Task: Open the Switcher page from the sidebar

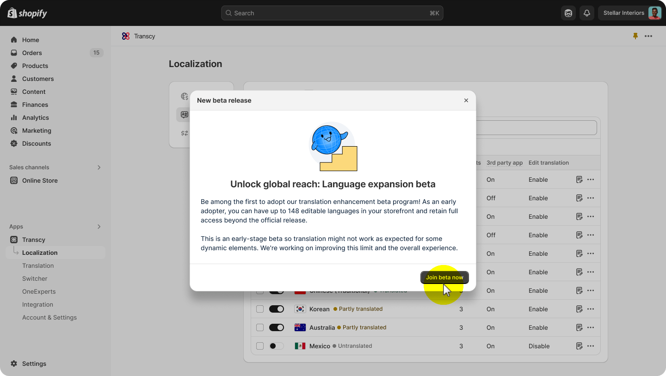Action: click(35, 278)
